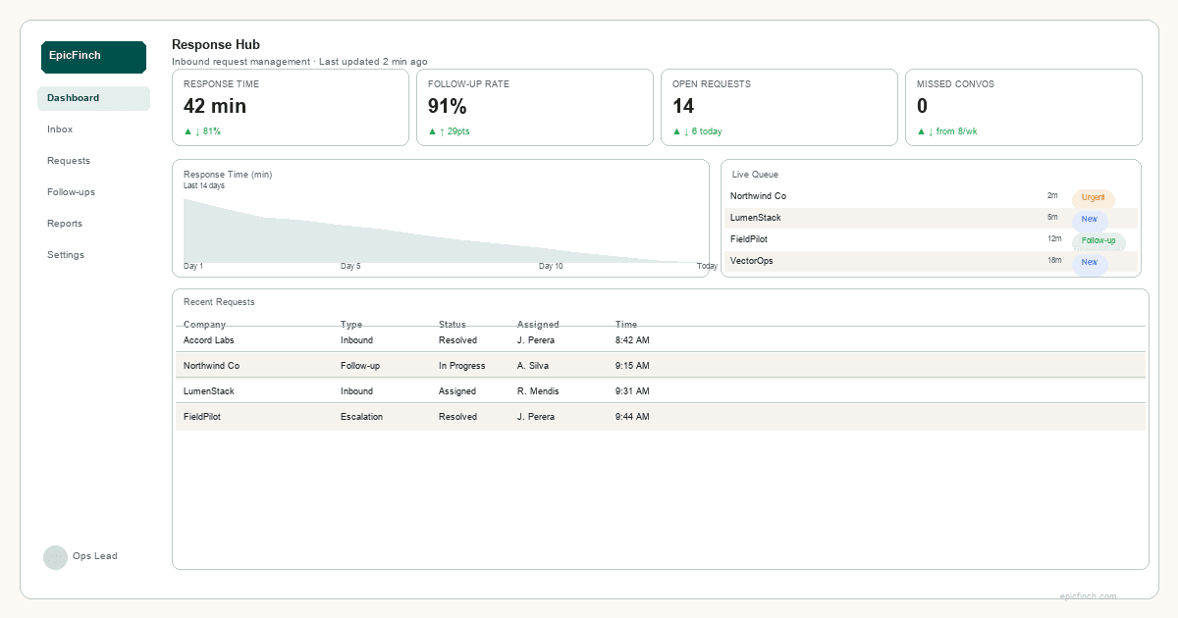Expand the Recent Requests section

pos(220,301)
